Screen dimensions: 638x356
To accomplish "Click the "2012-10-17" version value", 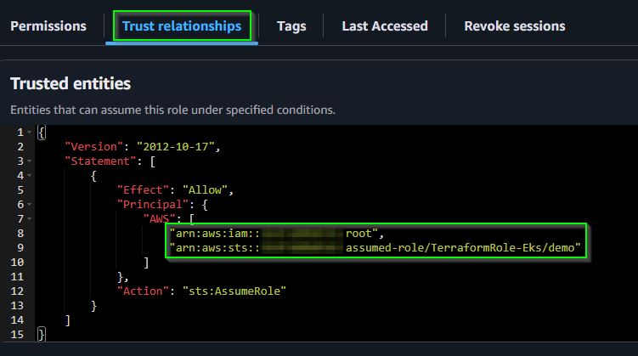I will (x=175, y=147).
